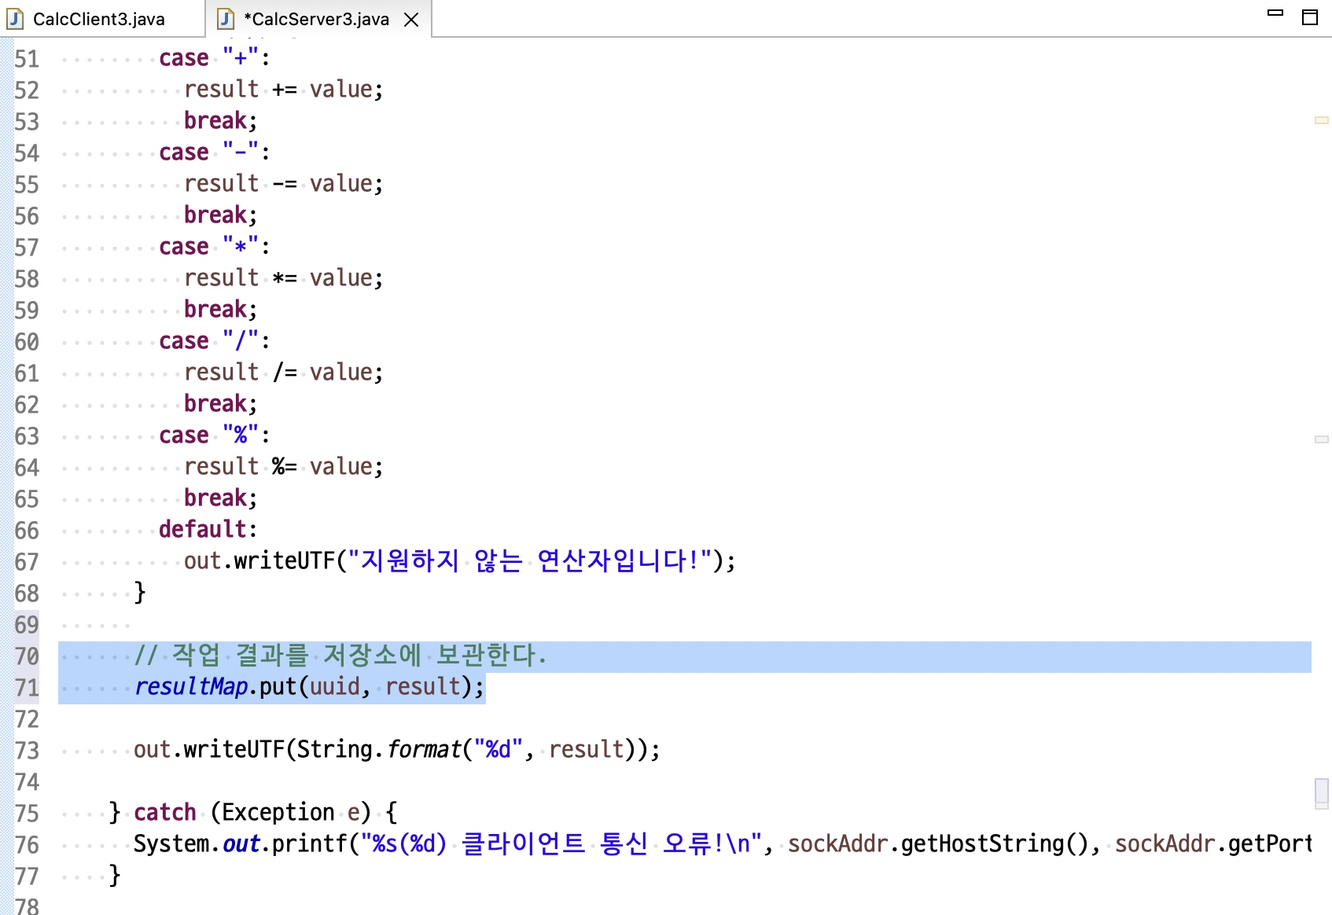
Task: Click on 'result %= value;' statement
Action: point(283,467)
